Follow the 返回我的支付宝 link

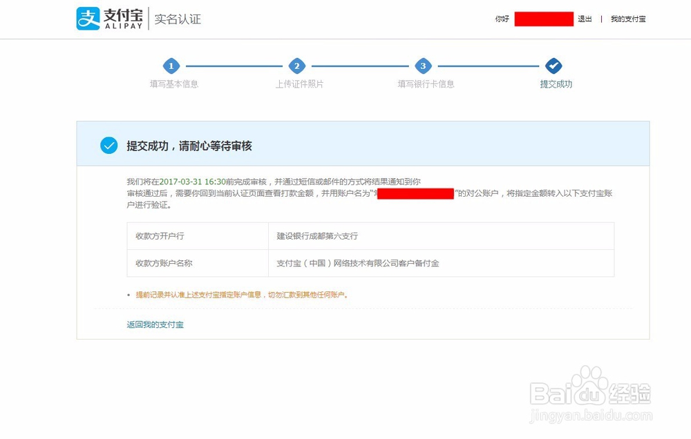click(155, 324)
